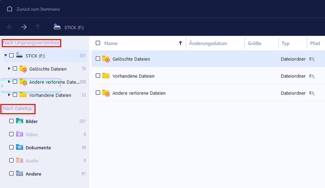This screenshot has width=325, height=188.
Task: Sort by the Größe column header
Action: point(254,43)
